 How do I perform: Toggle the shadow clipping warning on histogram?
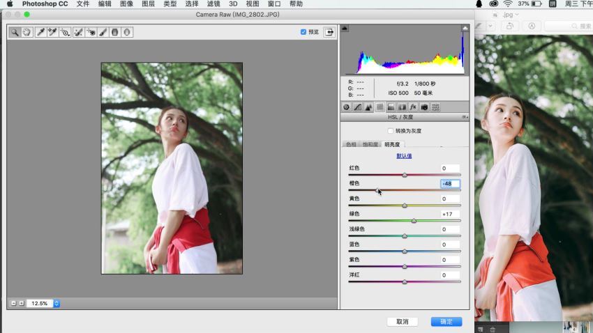345,29
